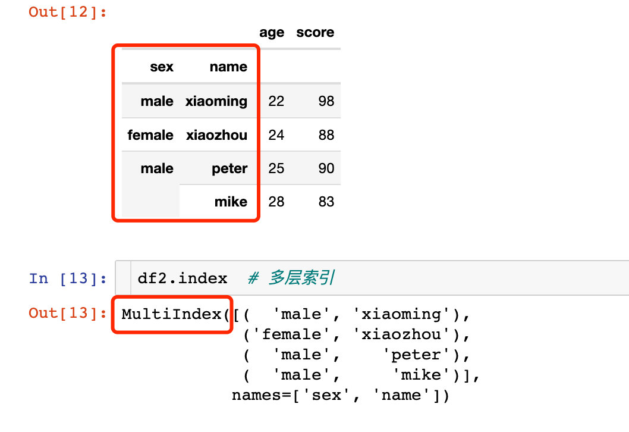Click score value 83
629x432 pixels.
point(326,202)
